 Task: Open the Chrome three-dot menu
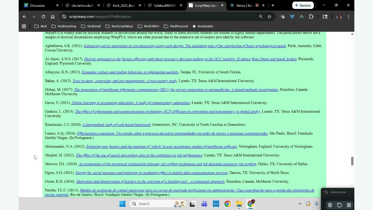[349, 17]
